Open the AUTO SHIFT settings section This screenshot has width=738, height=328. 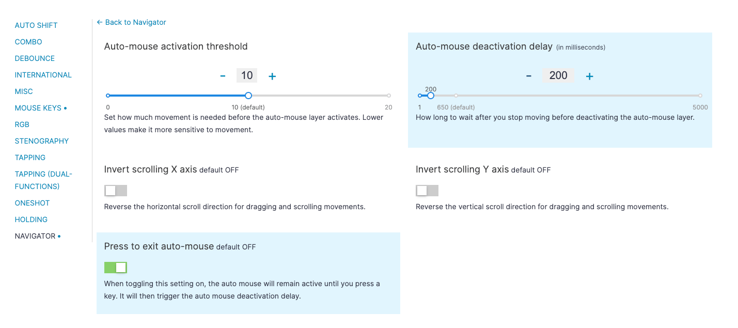click(x=36, y=25)
